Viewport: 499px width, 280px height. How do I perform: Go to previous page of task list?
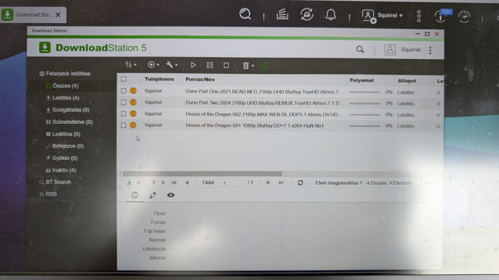point(187,182)
